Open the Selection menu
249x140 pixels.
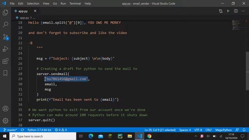pos(33,3)
